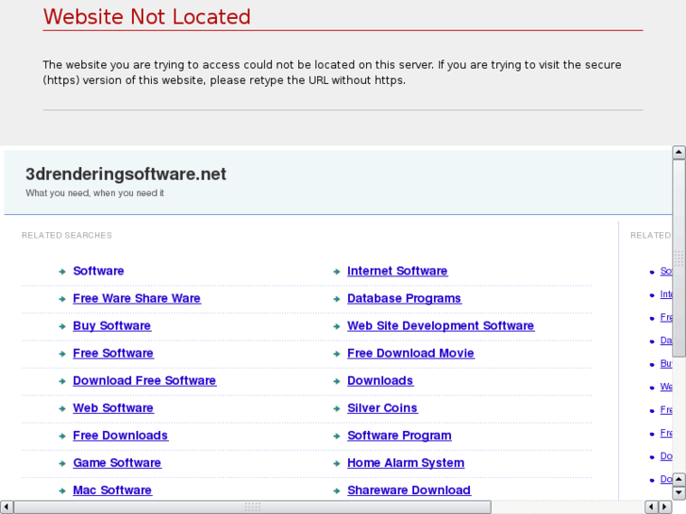Click the horizontal scrollbar right arrow at far right
This screenshot has width=686, height=514.
664,506
